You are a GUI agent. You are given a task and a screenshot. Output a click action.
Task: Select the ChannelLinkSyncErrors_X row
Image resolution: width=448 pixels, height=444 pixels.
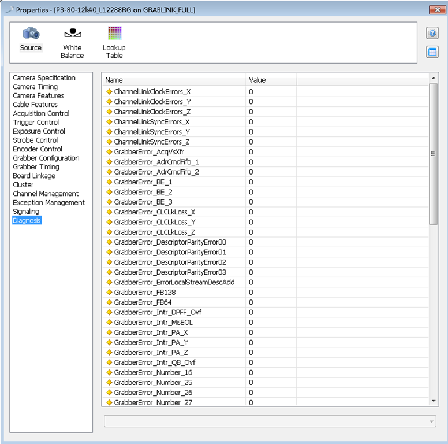click(x=266, y=121)
